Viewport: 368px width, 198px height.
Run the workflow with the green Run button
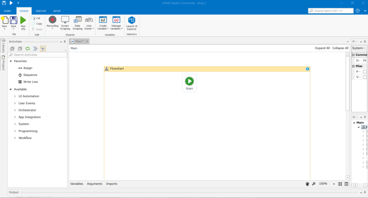point(23,20)
